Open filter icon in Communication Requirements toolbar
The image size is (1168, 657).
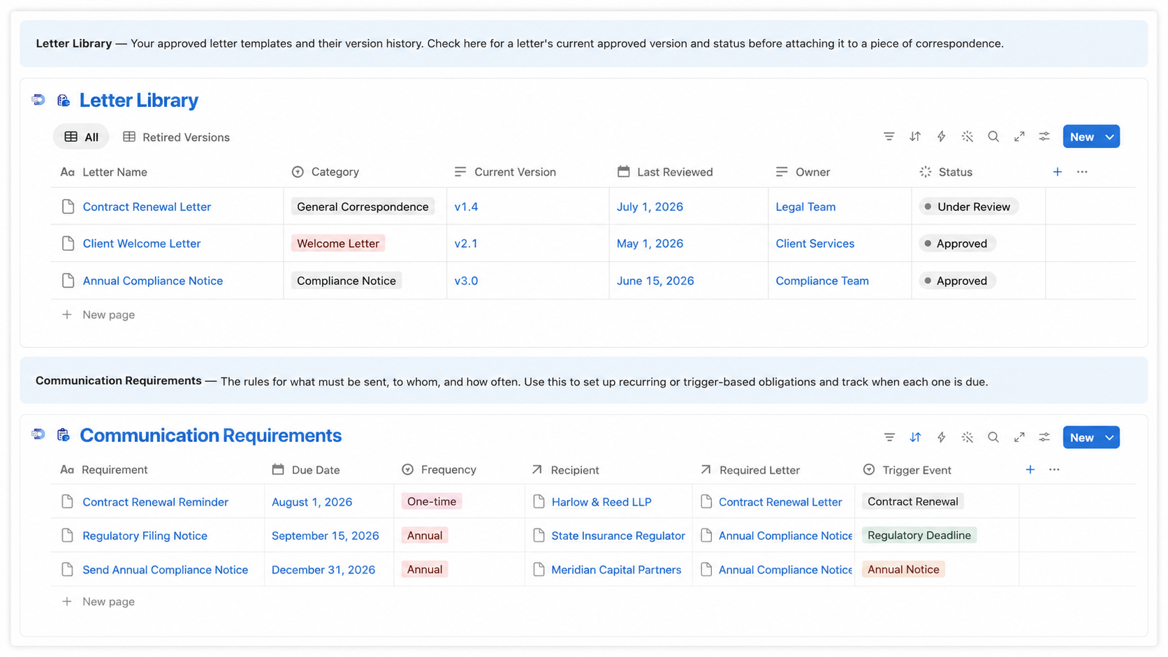[x=889, y=437]
